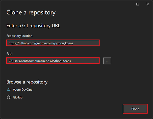
Task: Place cursor on "python_koans" in the URL
Action: 64,43
